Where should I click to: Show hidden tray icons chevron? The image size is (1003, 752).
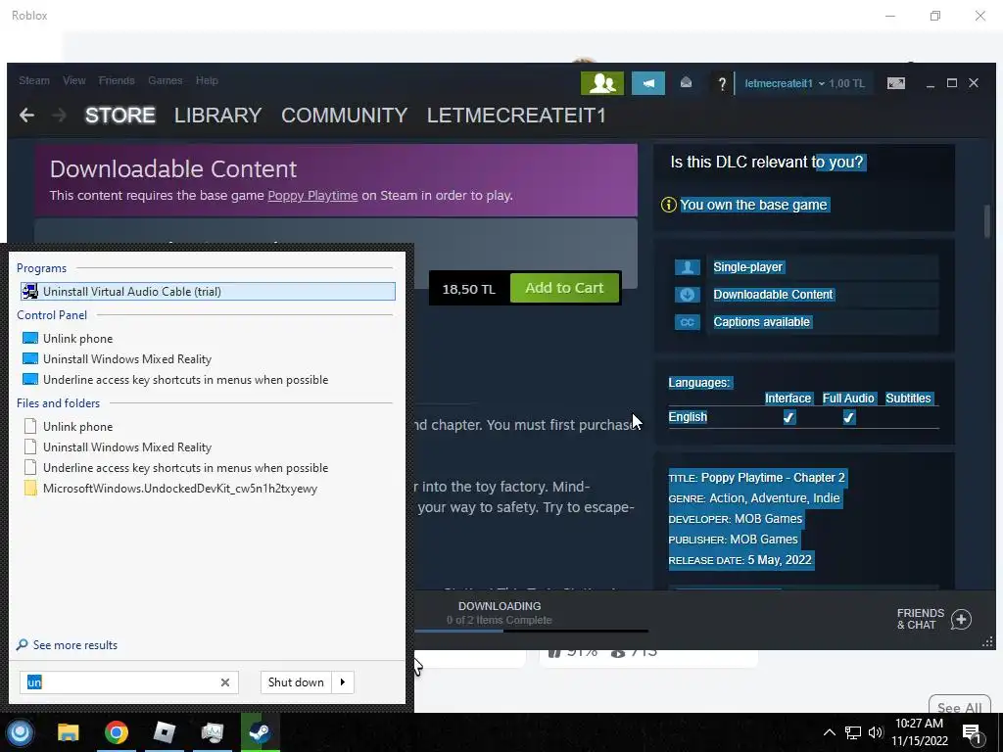pyautogui.click(x=829, y=732)
